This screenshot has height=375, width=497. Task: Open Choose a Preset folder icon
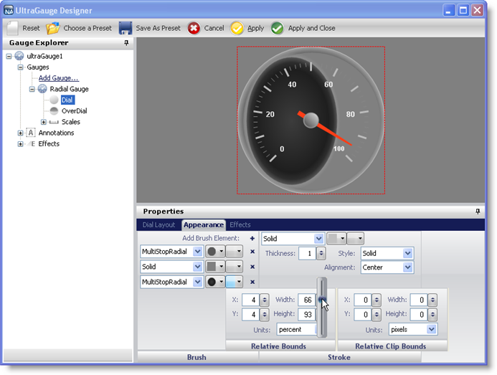coord(52,28)
